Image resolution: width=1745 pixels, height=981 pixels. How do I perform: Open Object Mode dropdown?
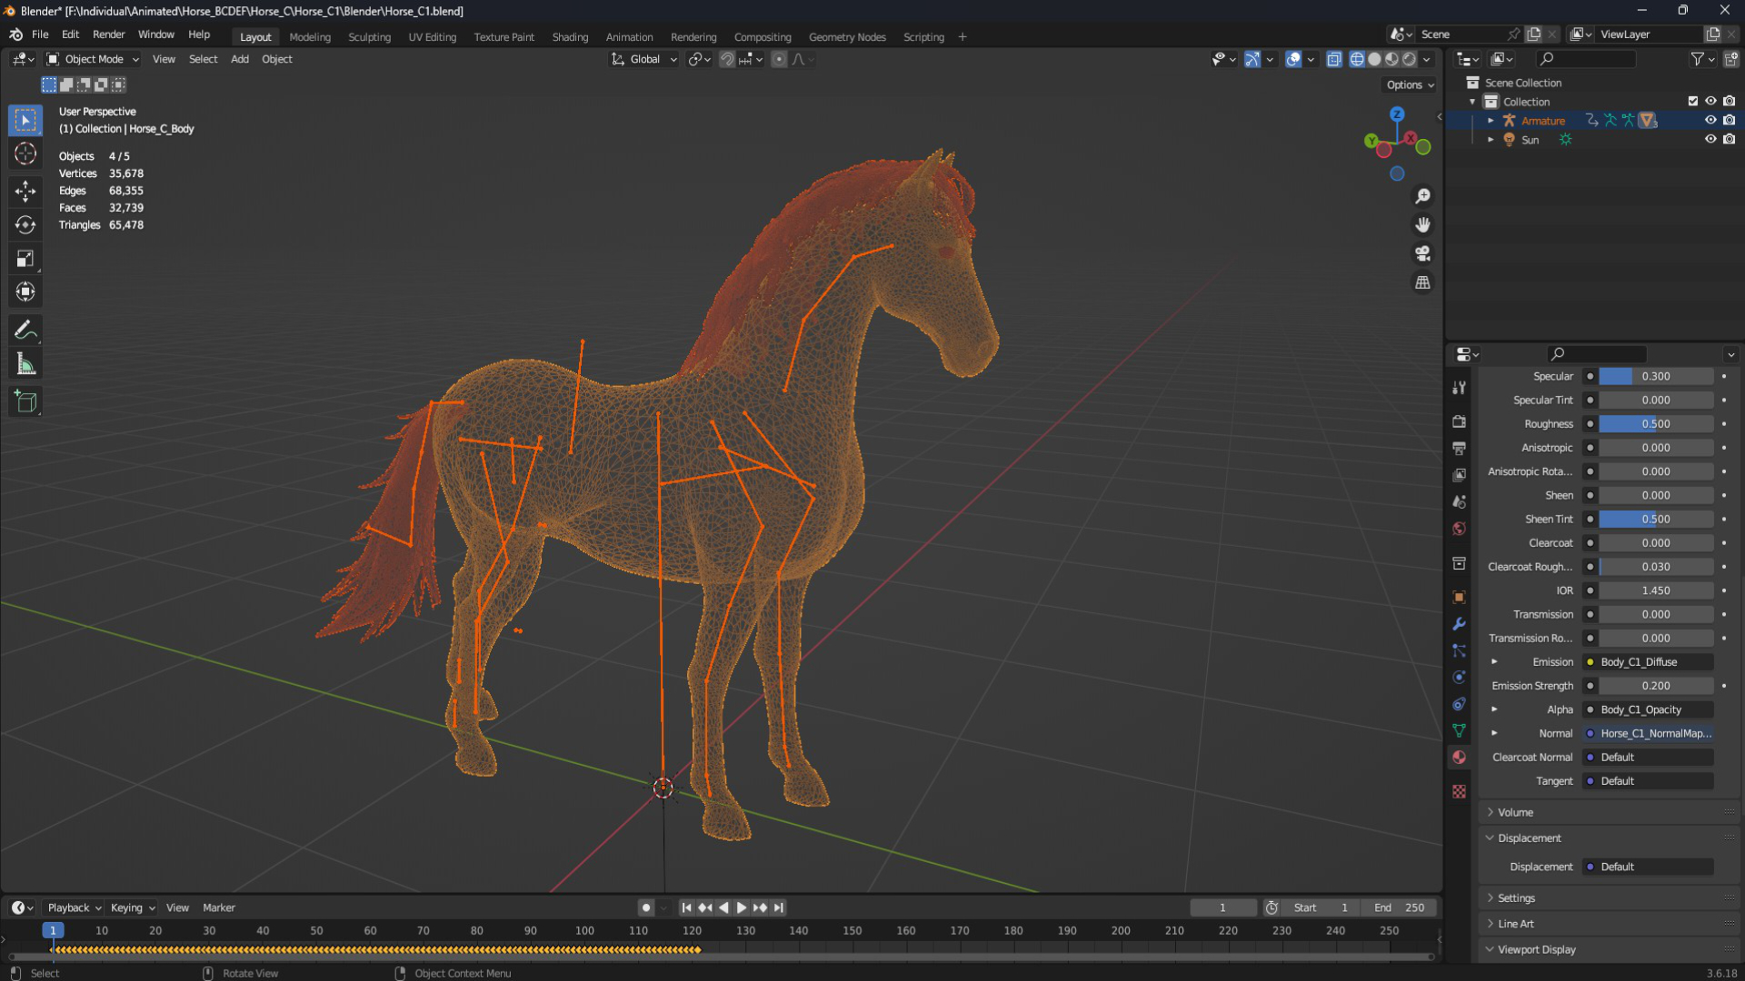pyautogui.click(x=93, y=59)
